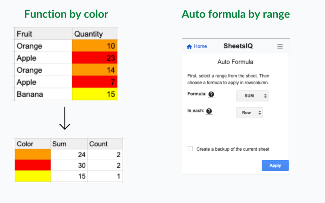Select the Apple cell beside quantity 7
This screenshot has height=203, width=325.
click(x=43, y=82)
